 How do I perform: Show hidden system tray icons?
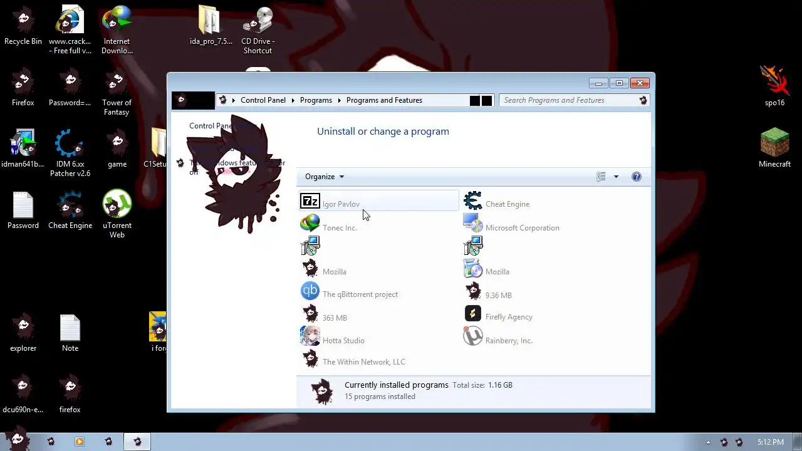(x=708, y=442)
